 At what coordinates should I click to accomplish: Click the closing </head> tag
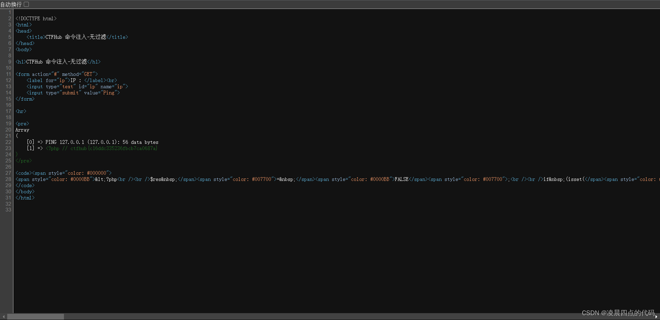click(25, 43)
